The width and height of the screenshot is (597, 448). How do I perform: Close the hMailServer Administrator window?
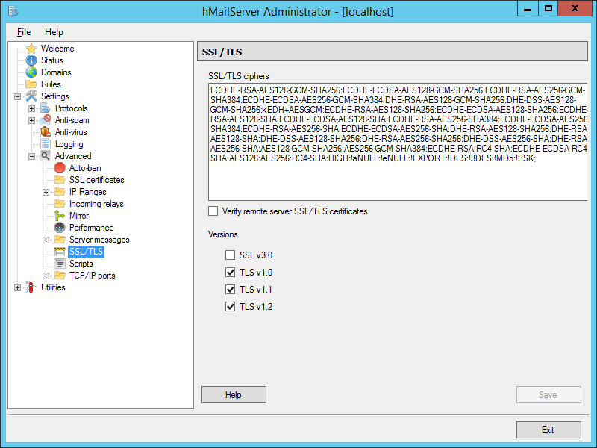575,9
